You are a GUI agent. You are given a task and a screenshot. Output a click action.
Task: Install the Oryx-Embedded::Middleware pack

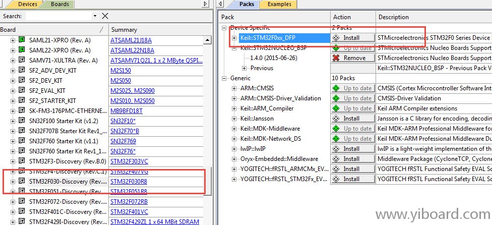coord(353,159)
